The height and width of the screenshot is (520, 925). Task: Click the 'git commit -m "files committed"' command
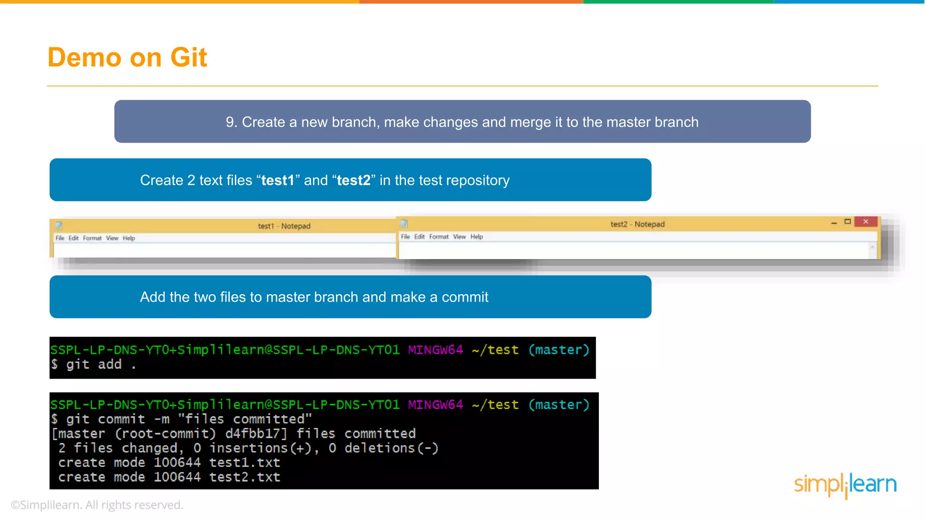(181, 419)
